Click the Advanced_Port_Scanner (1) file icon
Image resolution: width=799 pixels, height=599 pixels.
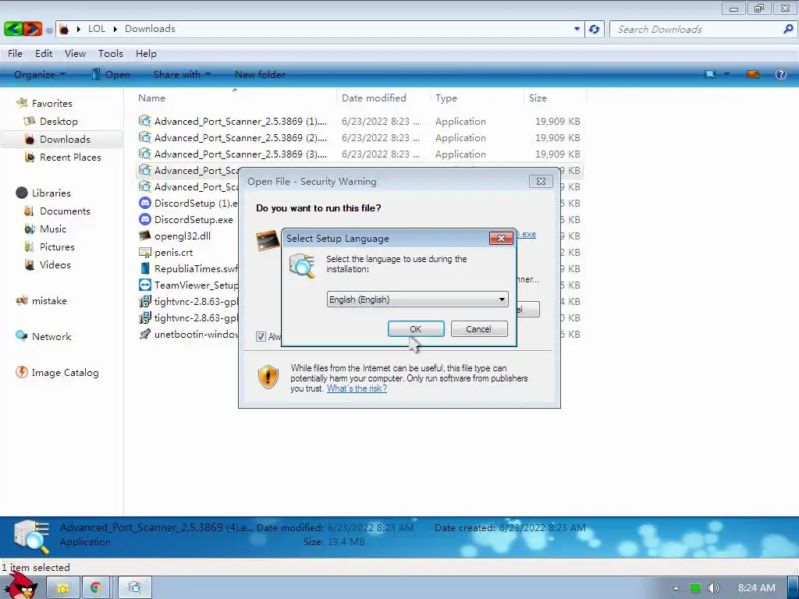(144, 121)
